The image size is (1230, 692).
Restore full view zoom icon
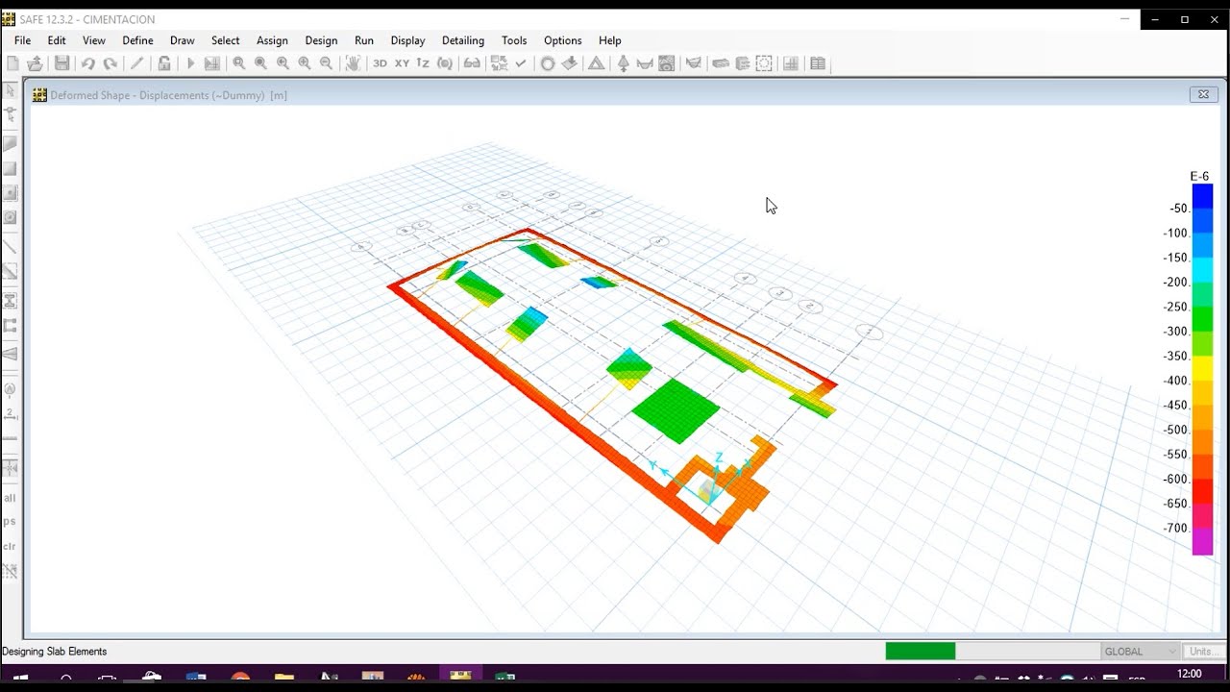(260, 63)
